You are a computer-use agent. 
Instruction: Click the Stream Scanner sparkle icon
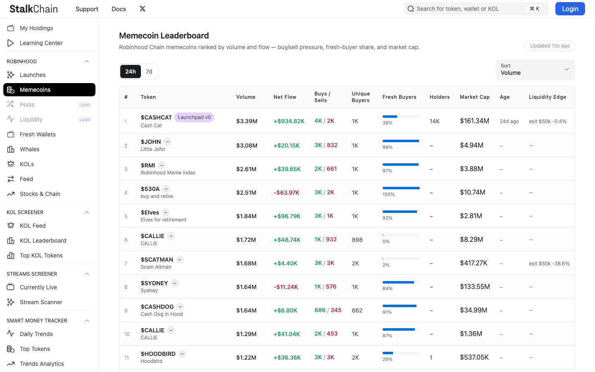click(x=11, y=302)
